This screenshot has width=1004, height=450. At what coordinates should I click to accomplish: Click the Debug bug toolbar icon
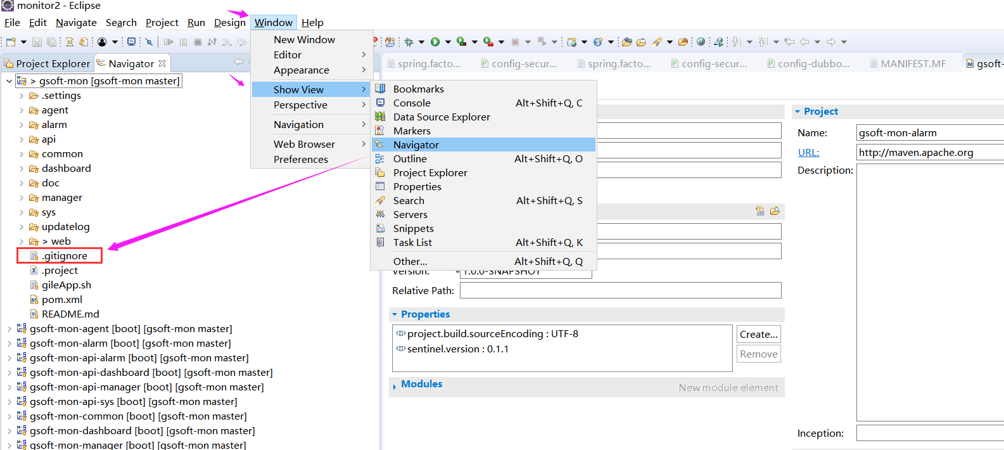409,42
